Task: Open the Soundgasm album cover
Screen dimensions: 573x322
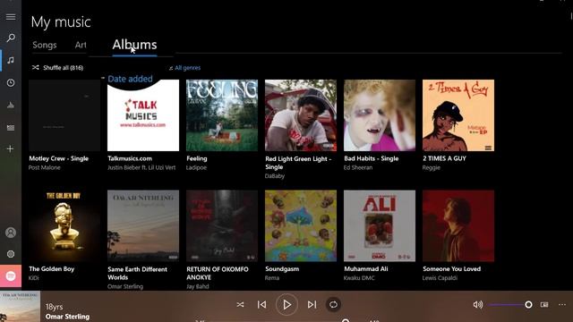Action: [x=301, y=225]
